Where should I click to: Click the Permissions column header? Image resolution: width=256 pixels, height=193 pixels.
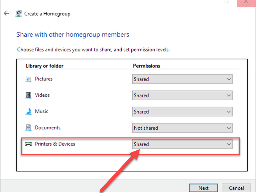[x=147, y=66]
